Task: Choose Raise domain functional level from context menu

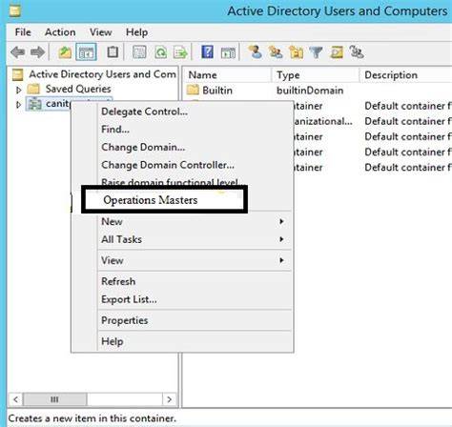Action: [x=174, y=182]
